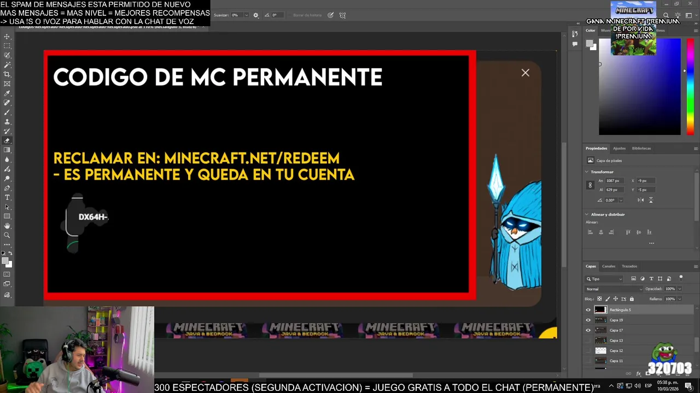Select the Clone Stamp tool
This screenshot has width=700, height=393.
7,122
